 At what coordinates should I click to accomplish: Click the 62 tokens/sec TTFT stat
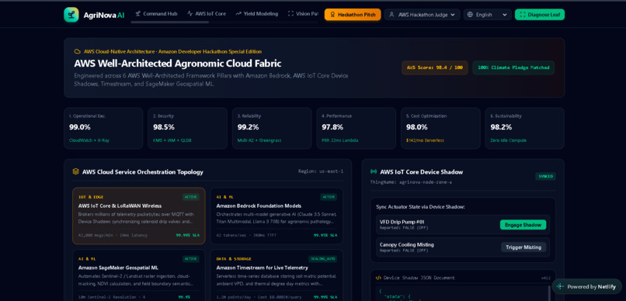point(246,235)
